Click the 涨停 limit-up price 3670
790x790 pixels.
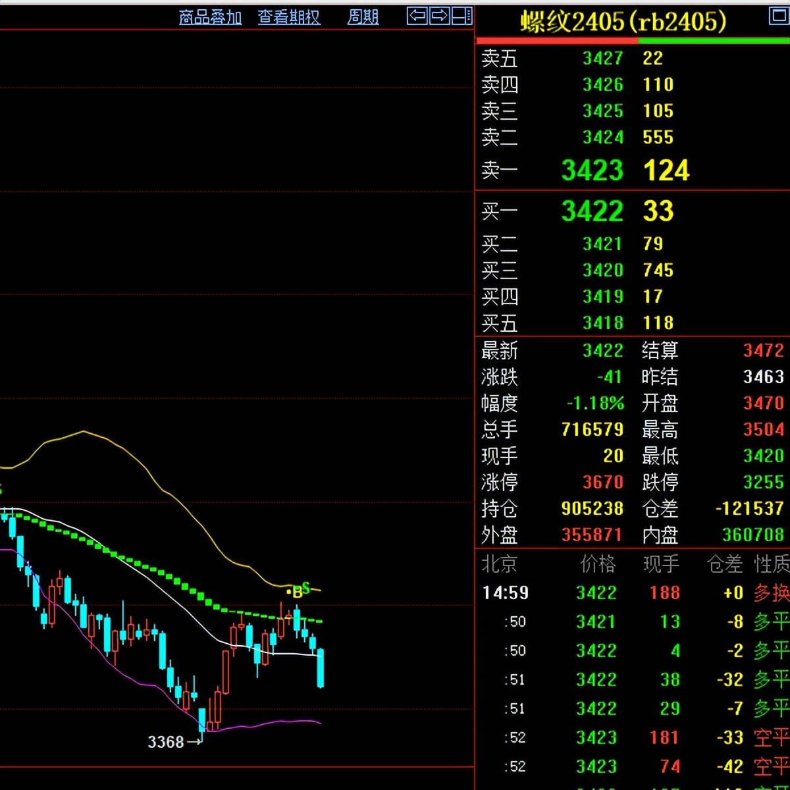(602, 482)
